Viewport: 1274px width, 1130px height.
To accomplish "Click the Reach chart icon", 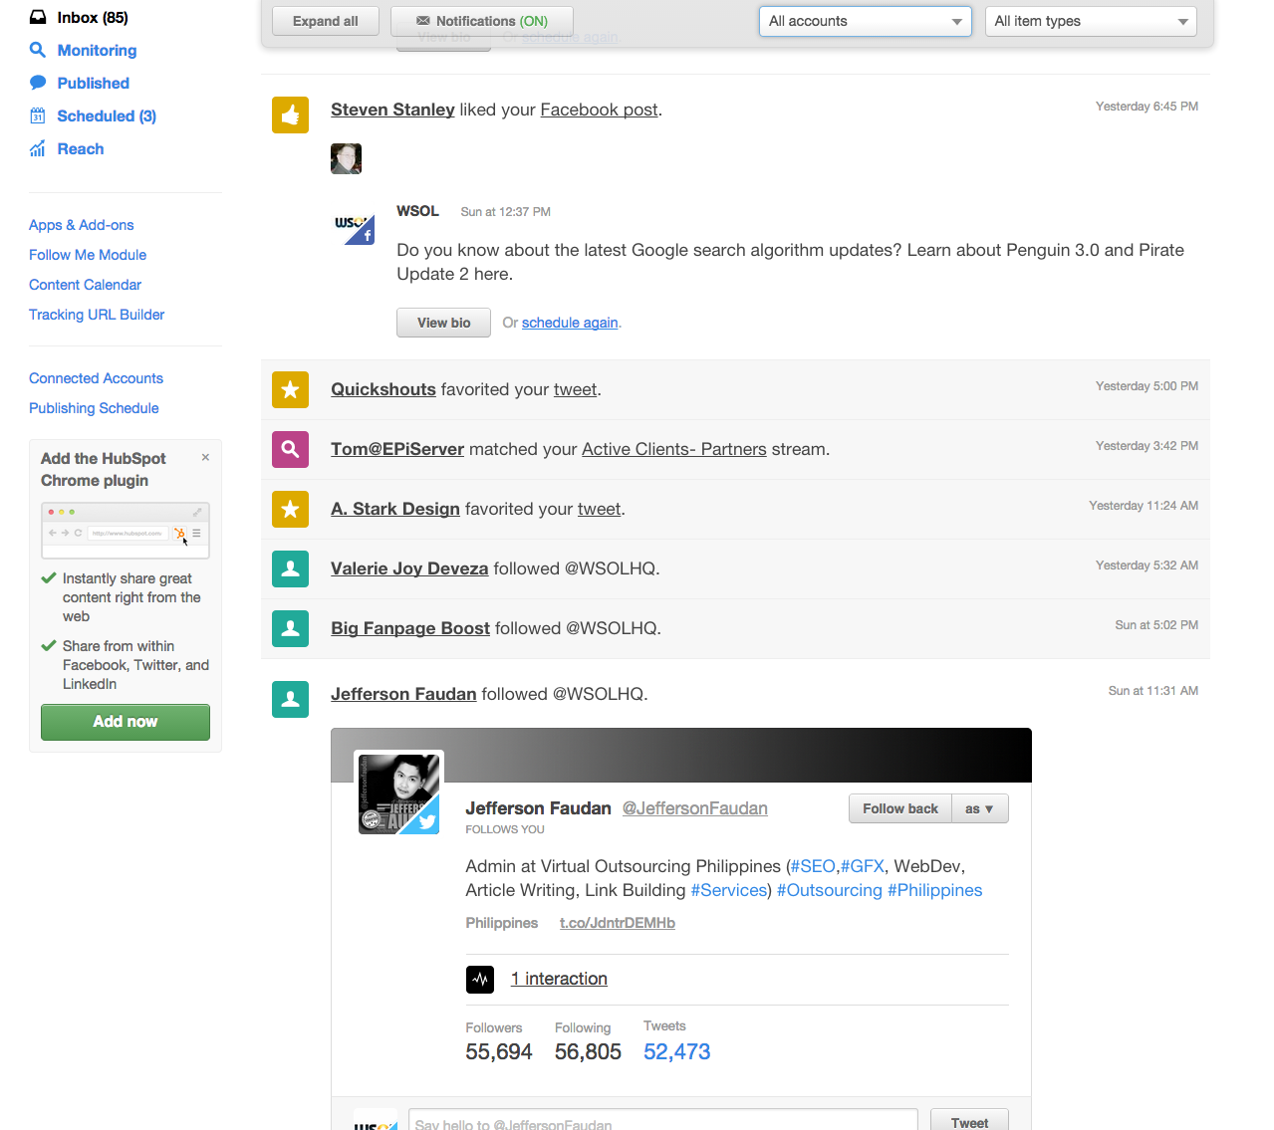I will 38,148.
